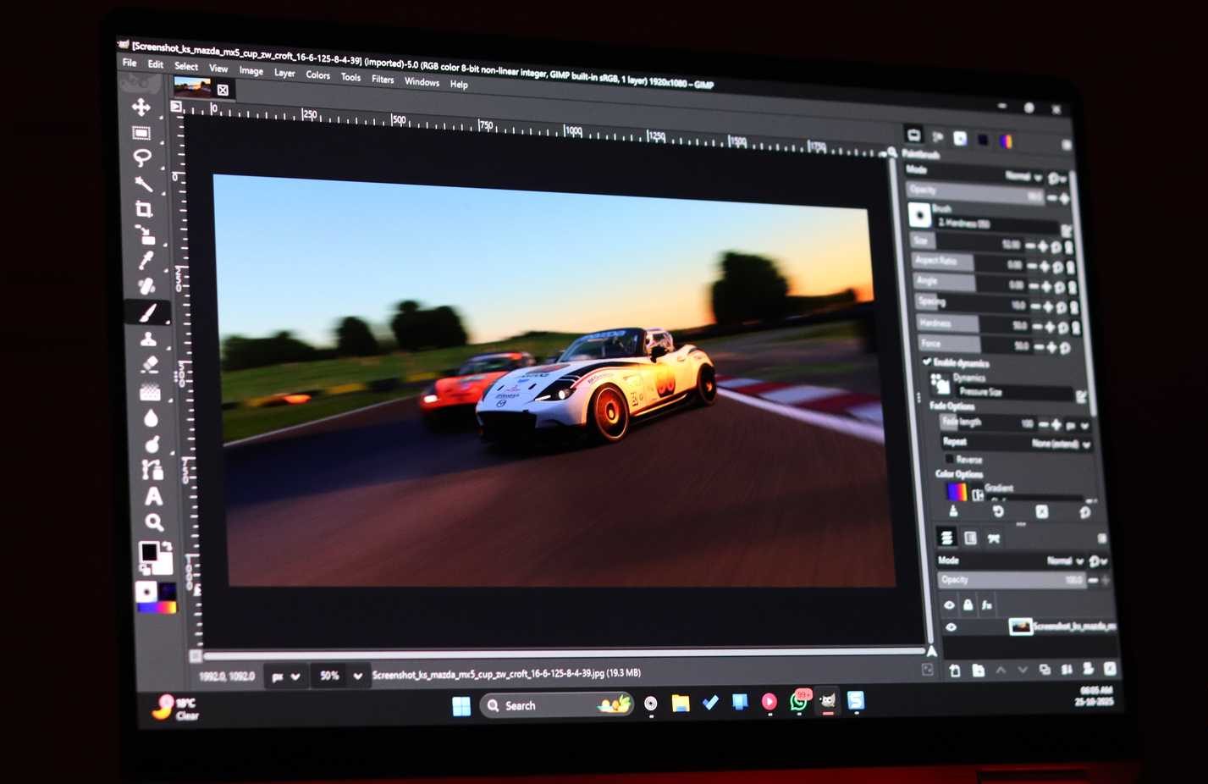Toggle the header eye icon beside lock
Image resolution: width=1208 pixels, height=784 pixels.
coord(949,605)
